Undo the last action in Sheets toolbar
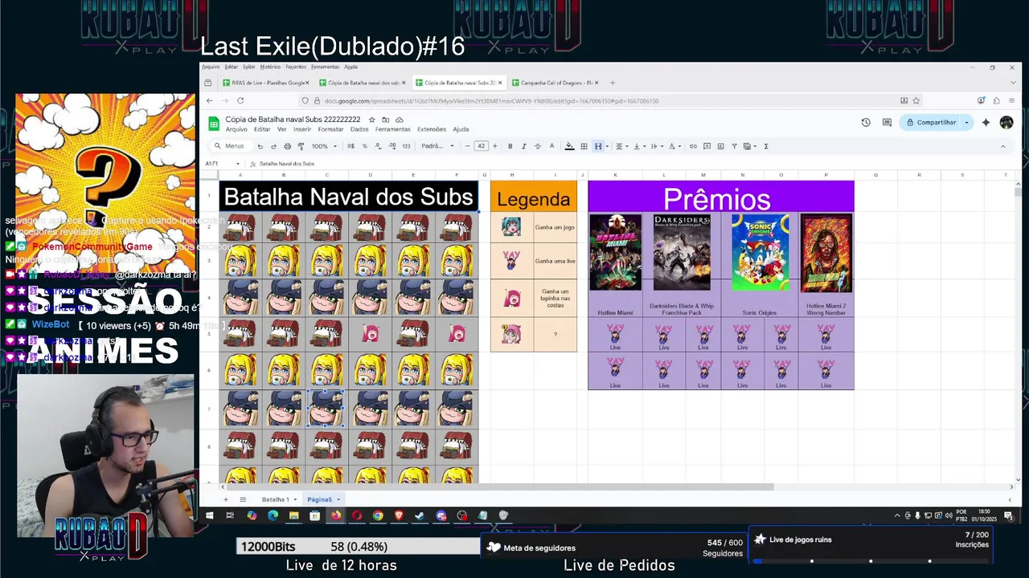The height and width of the screenshot is (578, 1029). click(x=260, y=146)
